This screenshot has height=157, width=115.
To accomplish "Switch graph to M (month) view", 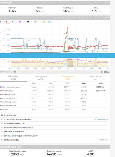I will [80, 18].
